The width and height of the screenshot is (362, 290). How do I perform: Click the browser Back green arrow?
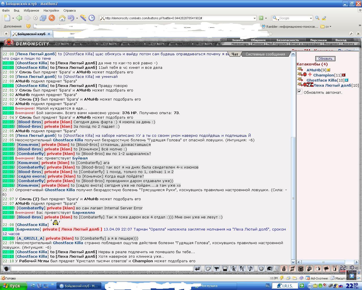(x=19, y=18)
